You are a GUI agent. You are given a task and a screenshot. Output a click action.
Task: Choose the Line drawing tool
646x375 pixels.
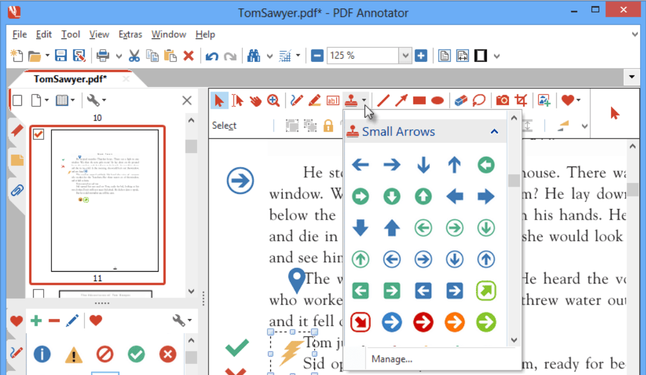[x=383, y=100]
